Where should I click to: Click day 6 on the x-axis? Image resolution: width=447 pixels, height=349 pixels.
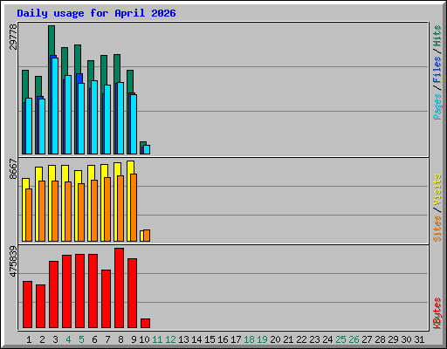[x=94, y=339]
